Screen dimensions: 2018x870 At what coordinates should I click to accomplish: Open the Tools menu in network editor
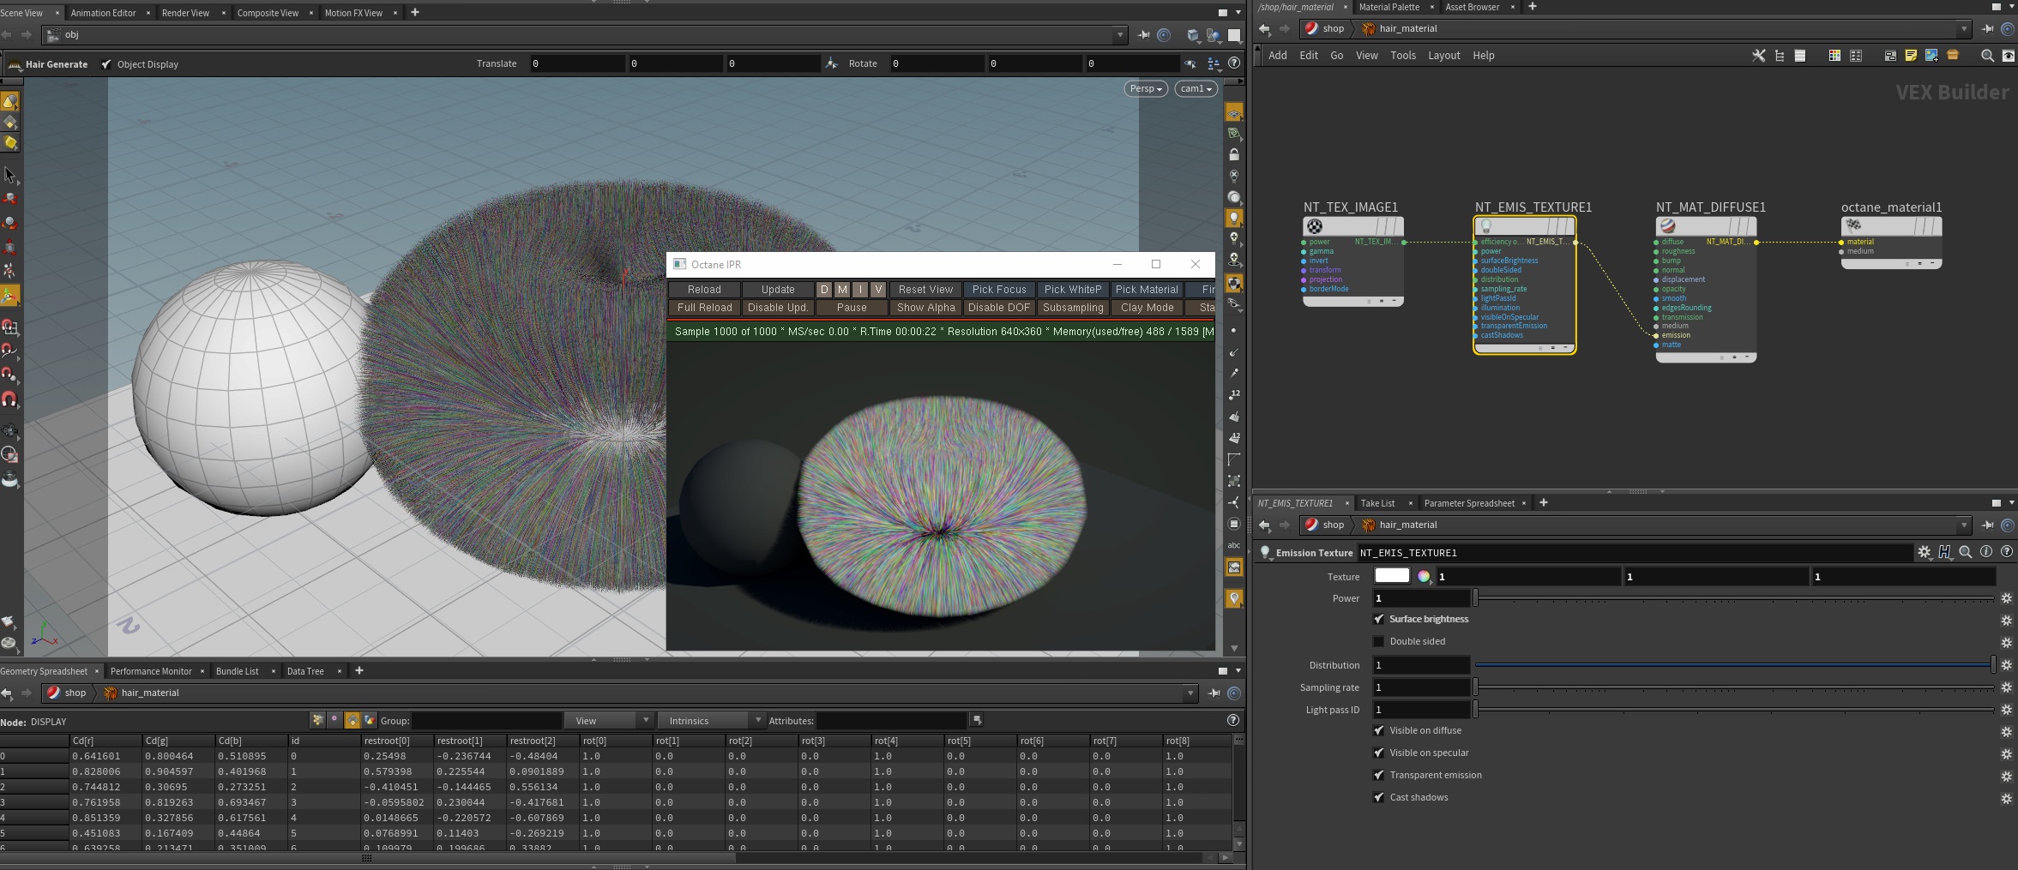pyautogui.click(x=1402, y=56)
